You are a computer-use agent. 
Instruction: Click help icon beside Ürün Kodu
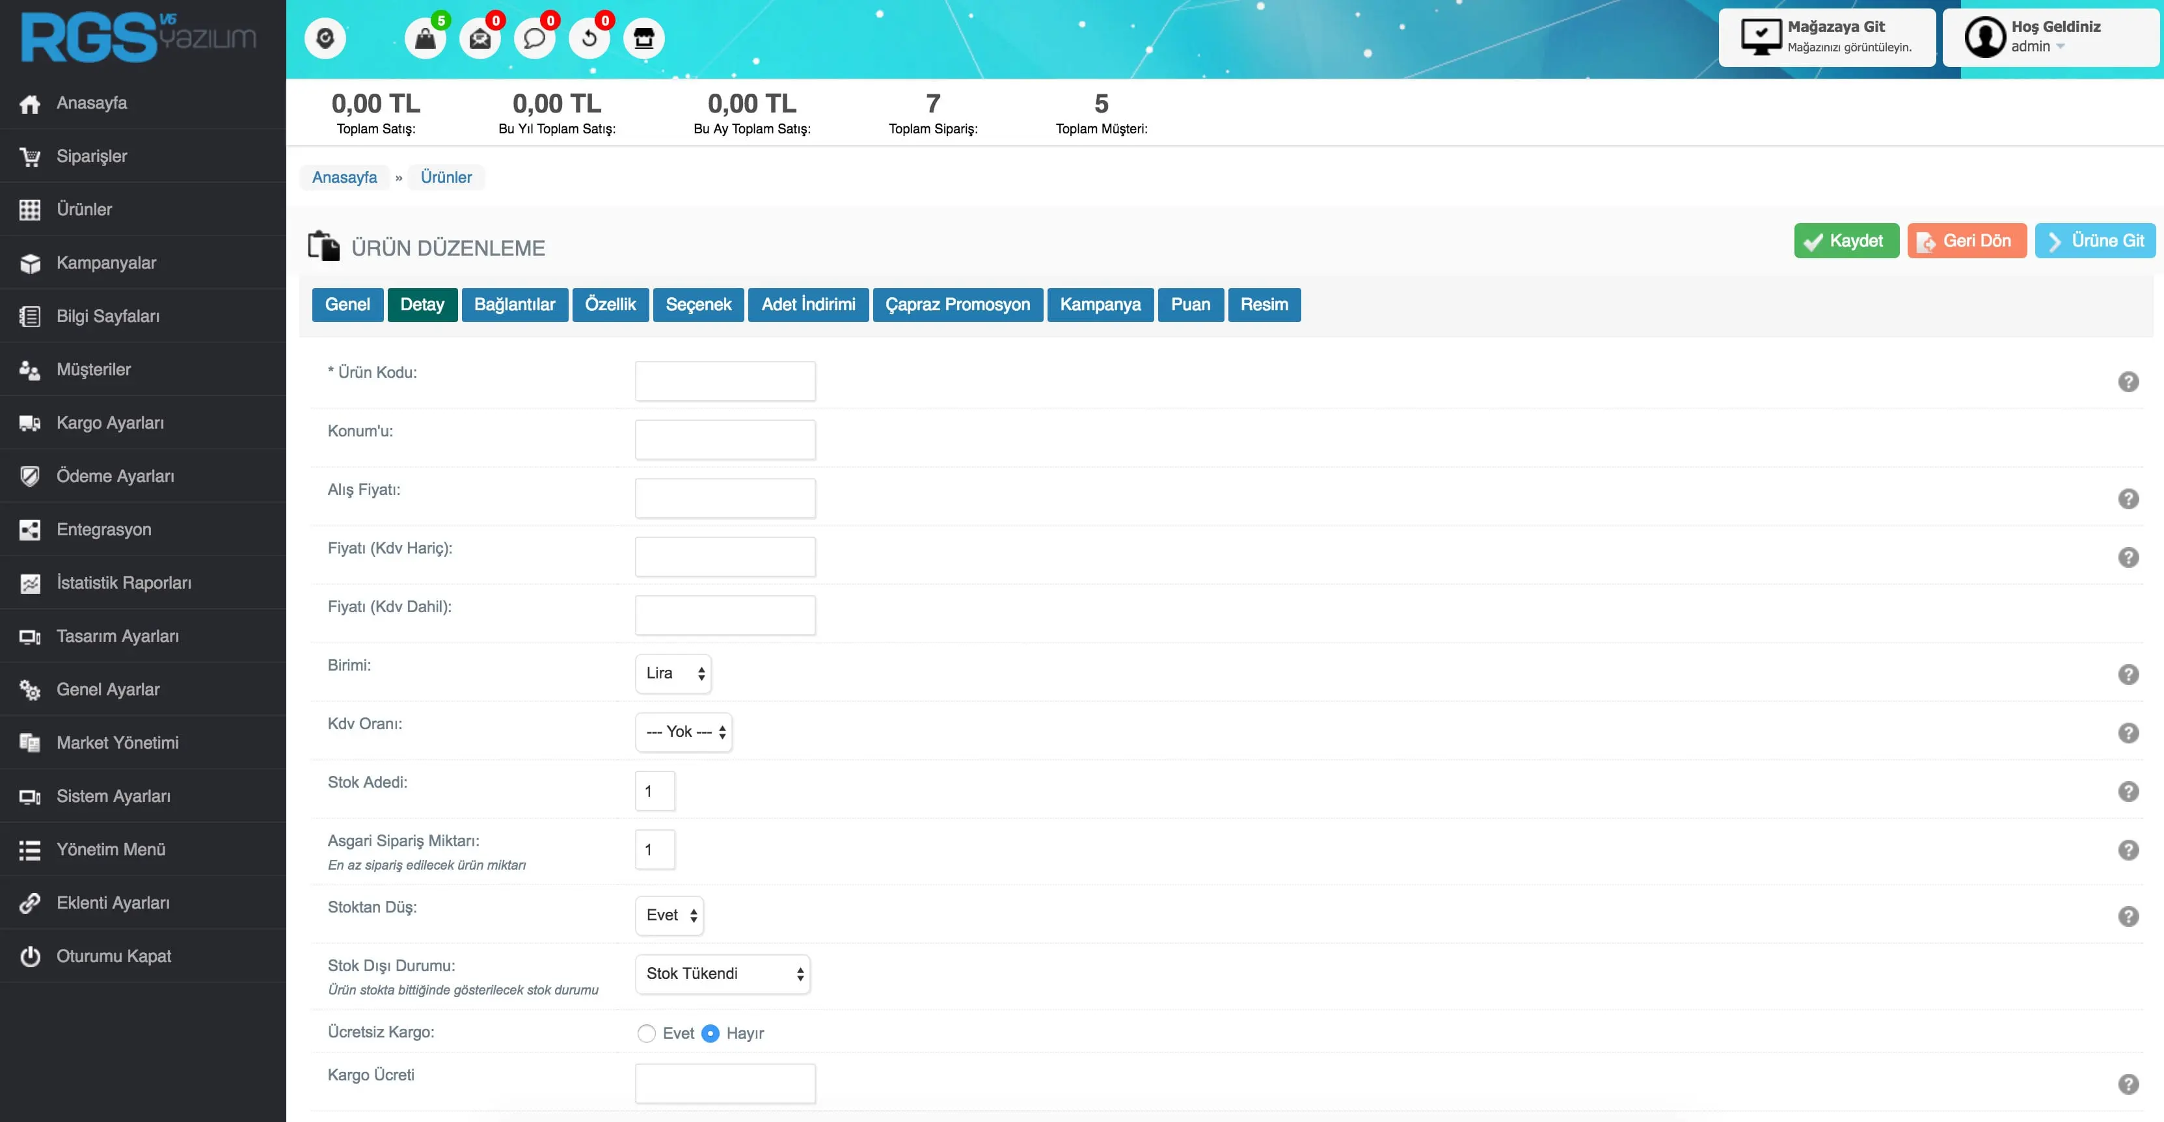pyautogui.click(x=2128, y=382)
